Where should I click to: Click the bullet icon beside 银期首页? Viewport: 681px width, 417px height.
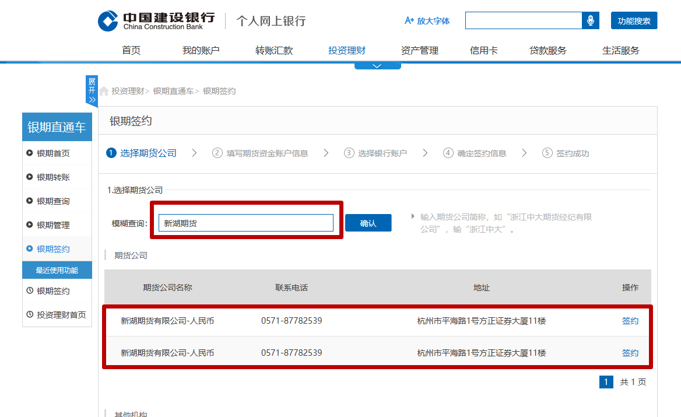coord(30,153)
